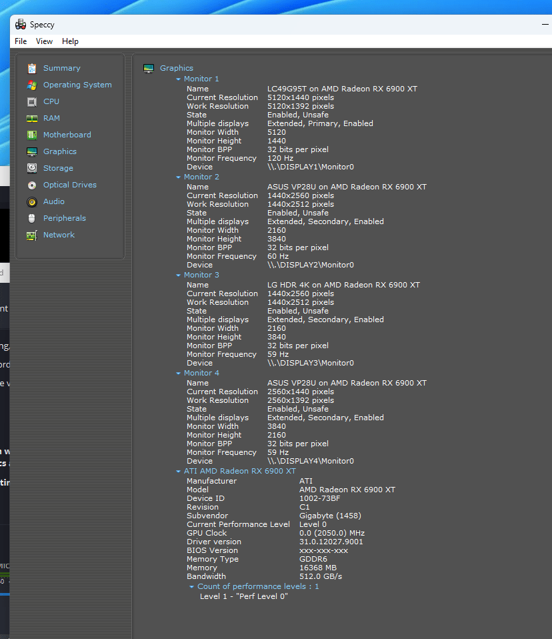The width and height of the screenshot is (552, 639).
Task: Open the File menu
Action: (x=21, y=41)
